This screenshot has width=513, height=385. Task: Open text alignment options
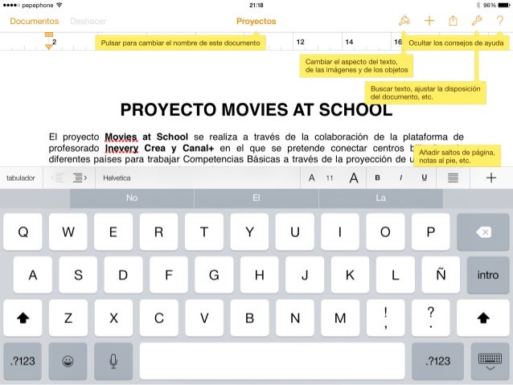(453, 178)
